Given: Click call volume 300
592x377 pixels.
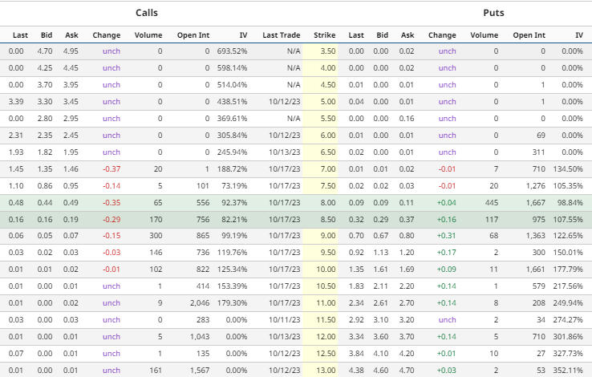Looking at the screenshot, I should (x=156, y=236).
